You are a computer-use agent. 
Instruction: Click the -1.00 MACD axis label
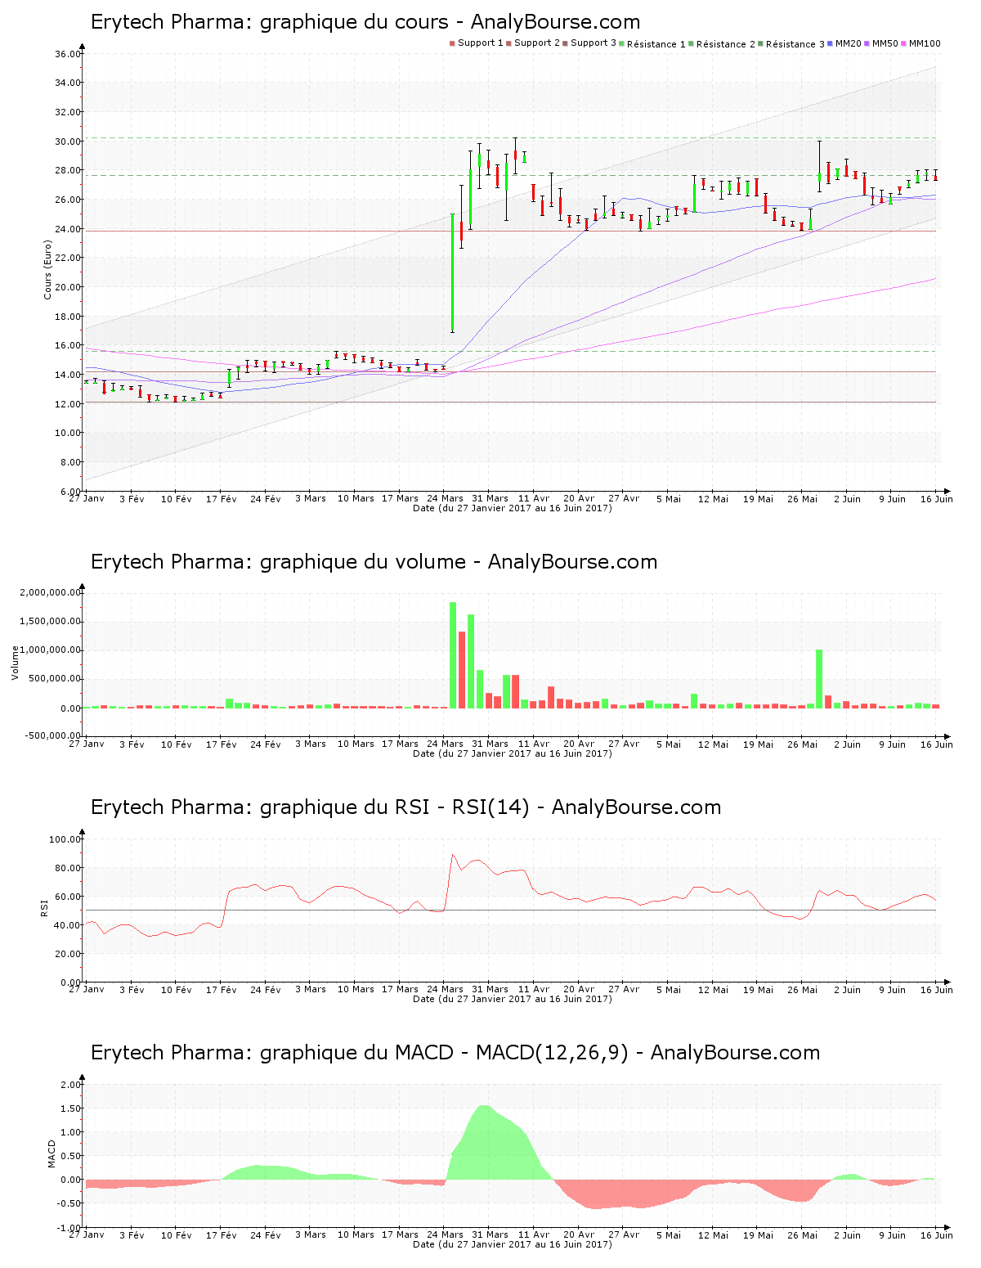tap(69, 1228)
